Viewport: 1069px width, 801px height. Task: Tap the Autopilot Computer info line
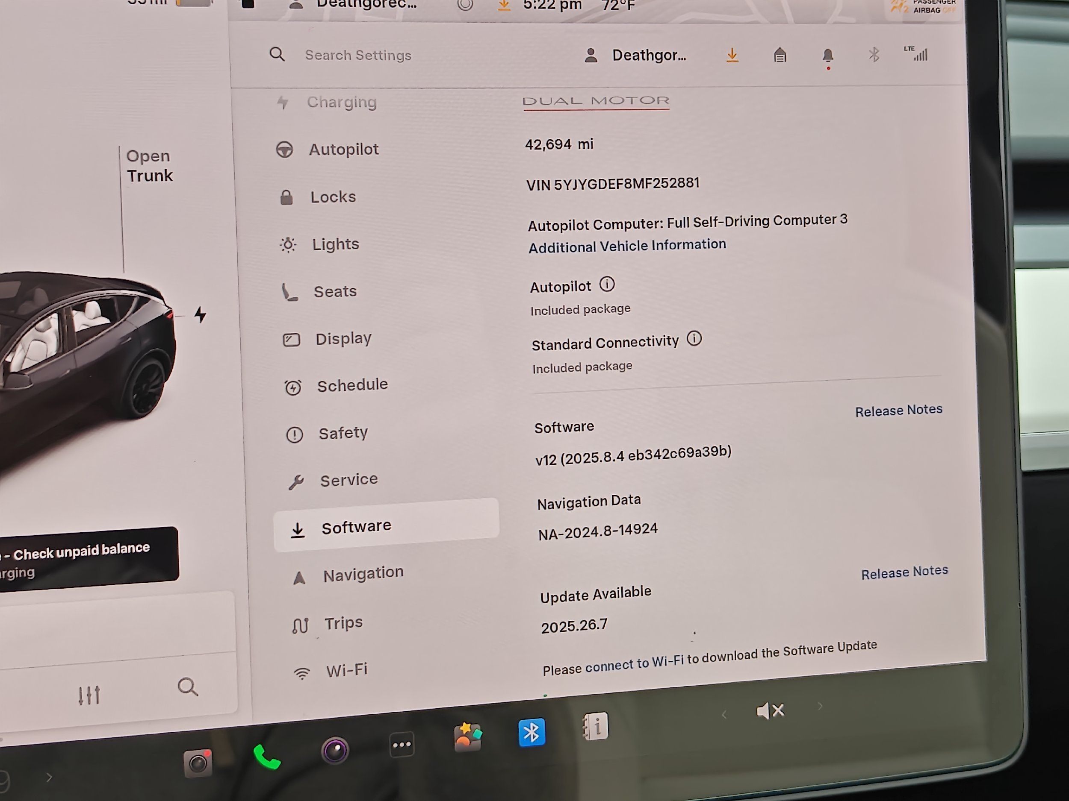[x=687, y=223]
